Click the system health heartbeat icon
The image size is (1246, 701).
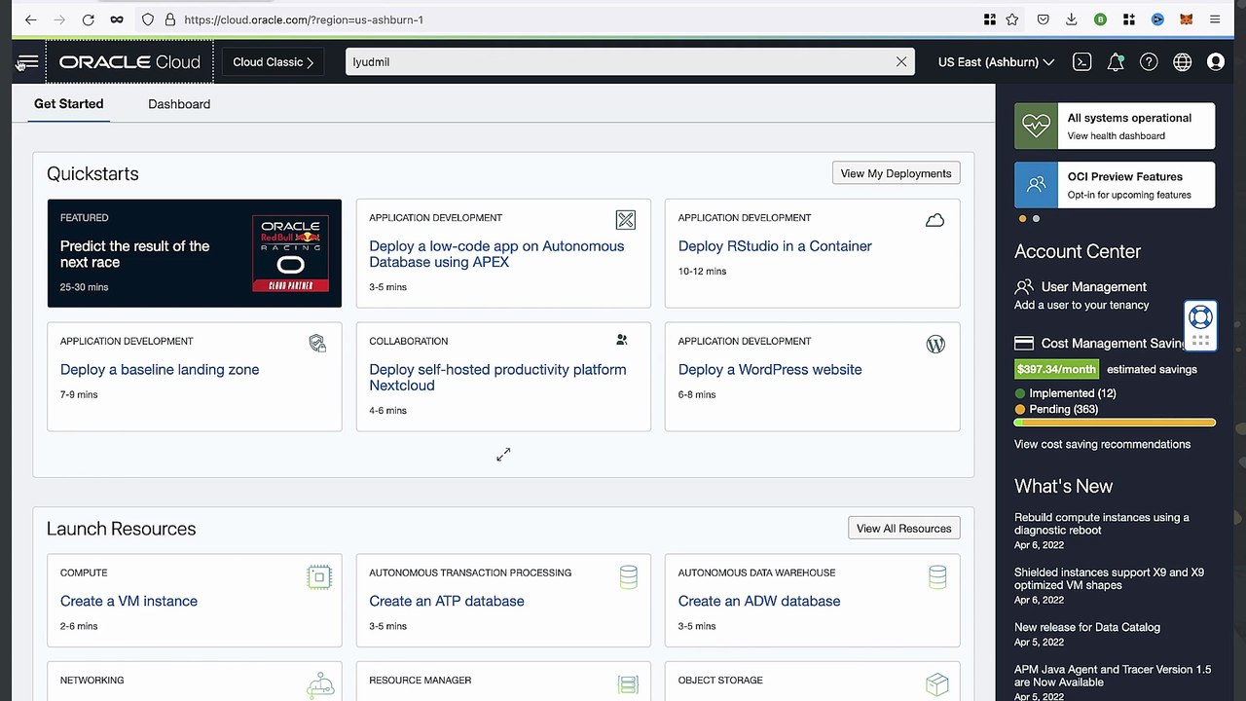click(x=1037, y=126)
